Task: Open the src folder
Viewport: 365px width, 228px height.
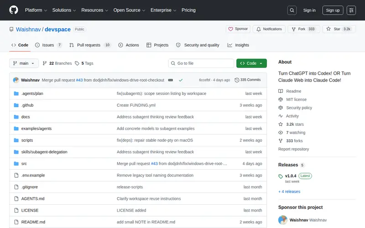Action: coord(24,164)
